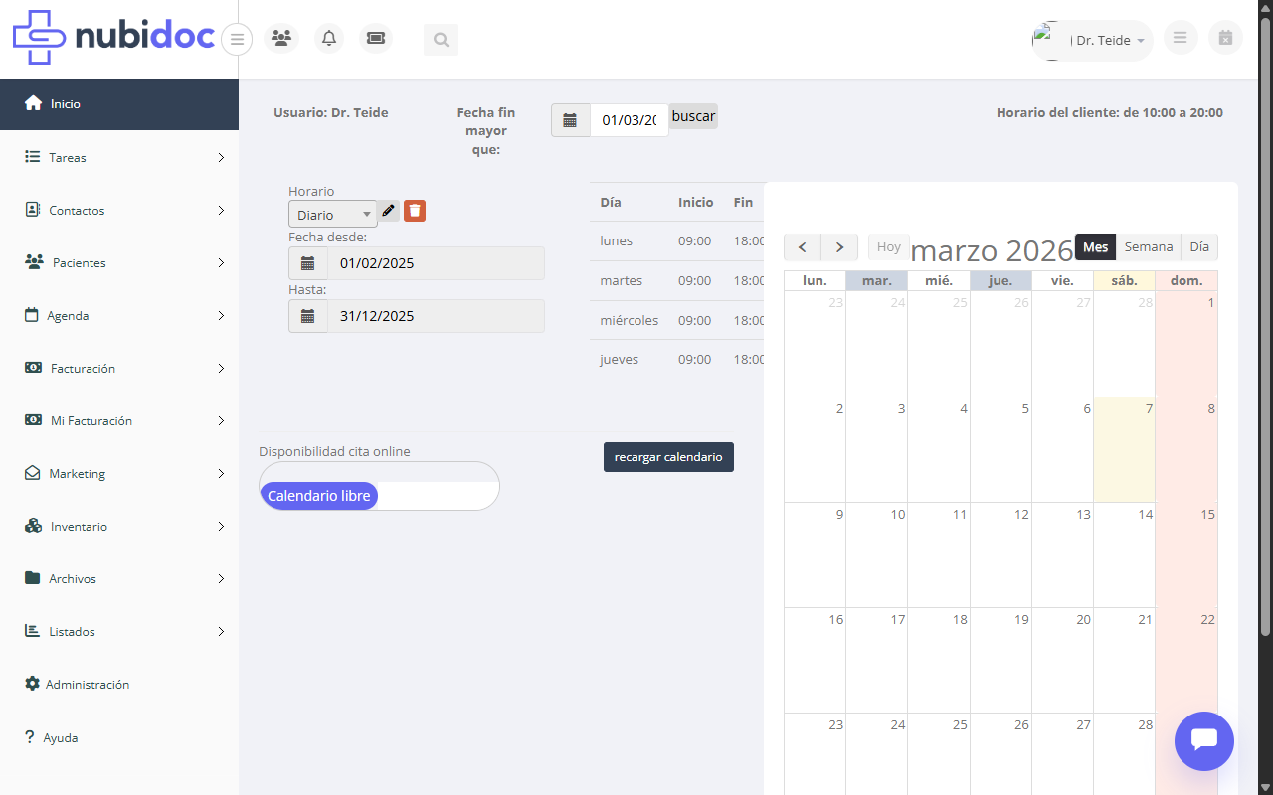1273x795 pixels.
Task: Expand the Listados submenu chevron
Action: click(x=221, y=631)
